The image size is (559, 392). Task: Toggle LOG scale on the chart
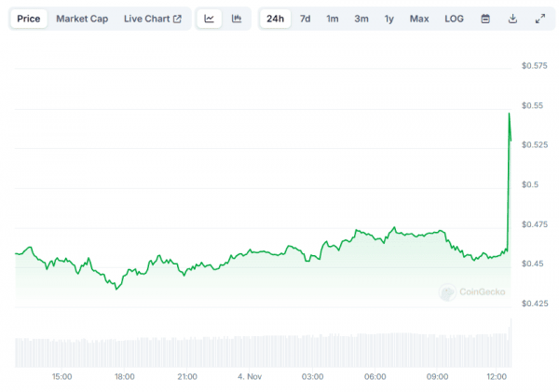click(x=454, y=19)
